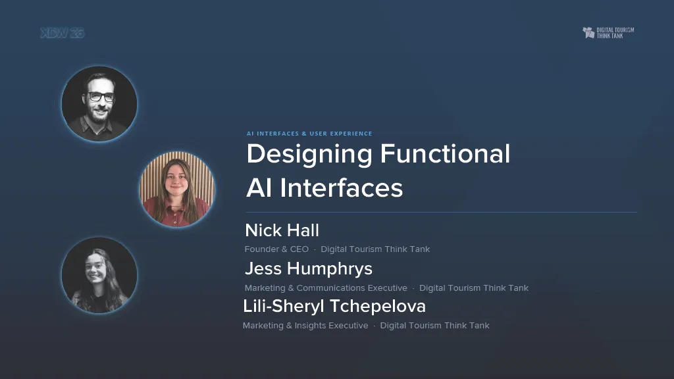This screenshot has width=674, height=379.
Task: Click the speaker name Nick Hall
Action: tap(282, 230)
